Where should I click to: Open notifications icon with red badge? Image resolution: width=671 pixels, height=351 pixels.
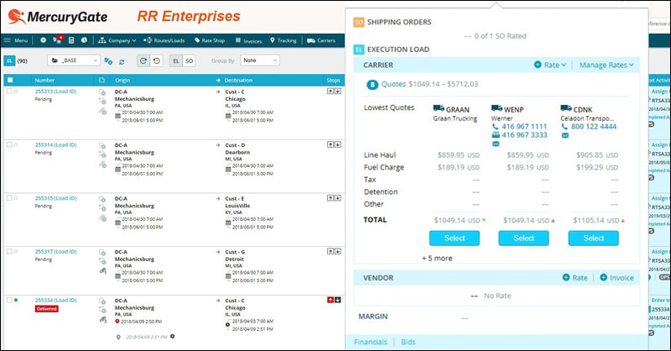pyautogui.click(x=57, y=39)
